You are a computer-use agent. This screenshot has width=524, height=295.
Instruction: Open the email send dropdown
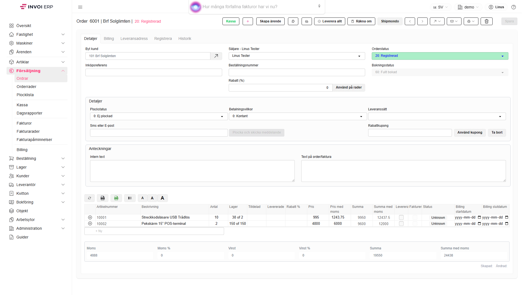[x=454, y=21]
